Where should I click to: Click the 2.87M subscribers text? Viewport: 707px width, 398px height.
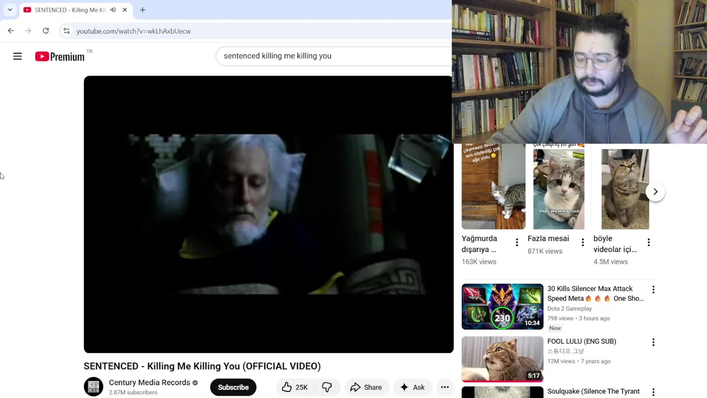click(x=133, y=392)
